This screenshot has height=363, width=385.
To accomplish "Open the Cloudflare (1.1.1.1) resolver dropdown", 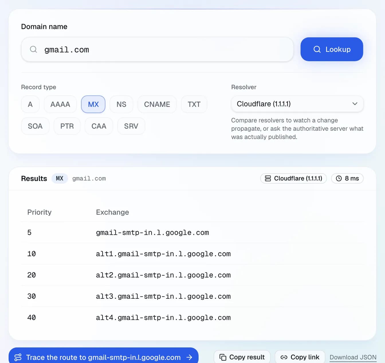I will [297, 104].
